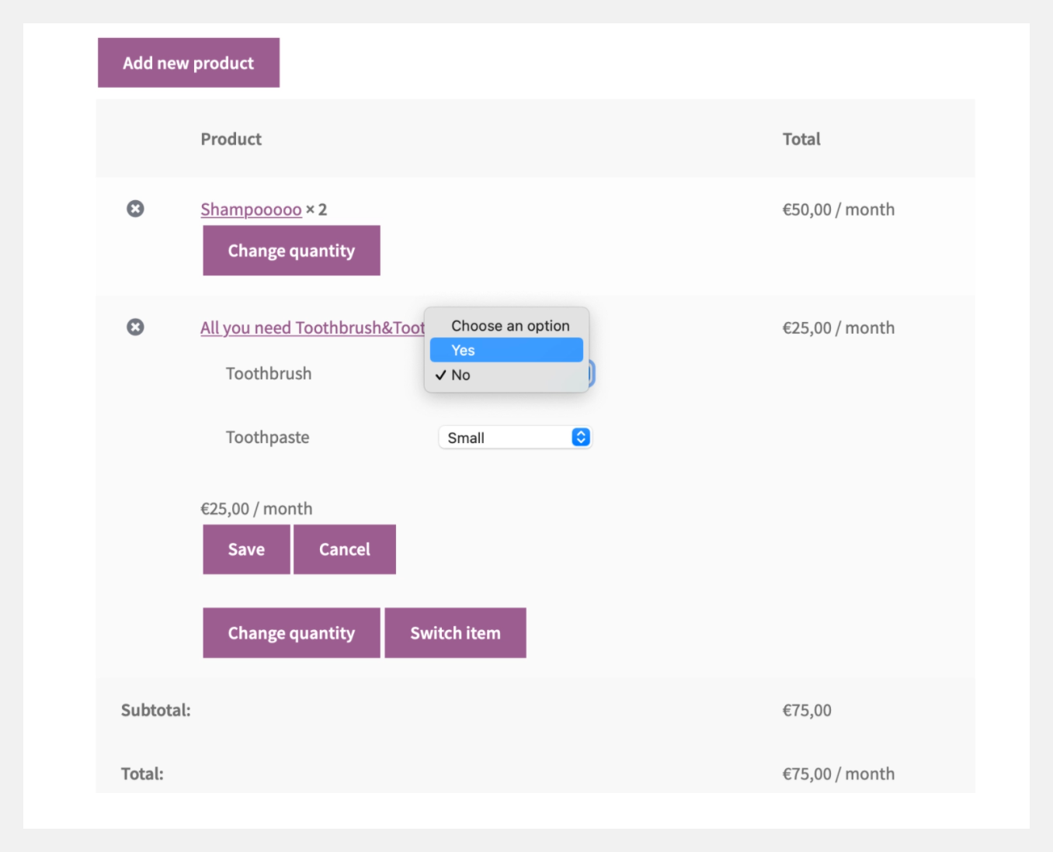Open the All you need Toothbrush link

click(311, 328)
